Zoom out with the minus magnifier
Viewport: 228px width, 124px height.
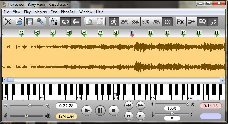tap(6, 106)
